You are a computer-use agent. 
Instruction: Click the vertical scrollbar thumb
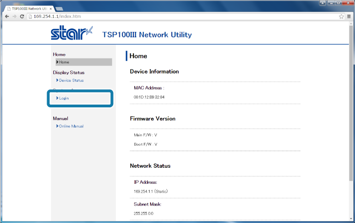tap(351, 103)
